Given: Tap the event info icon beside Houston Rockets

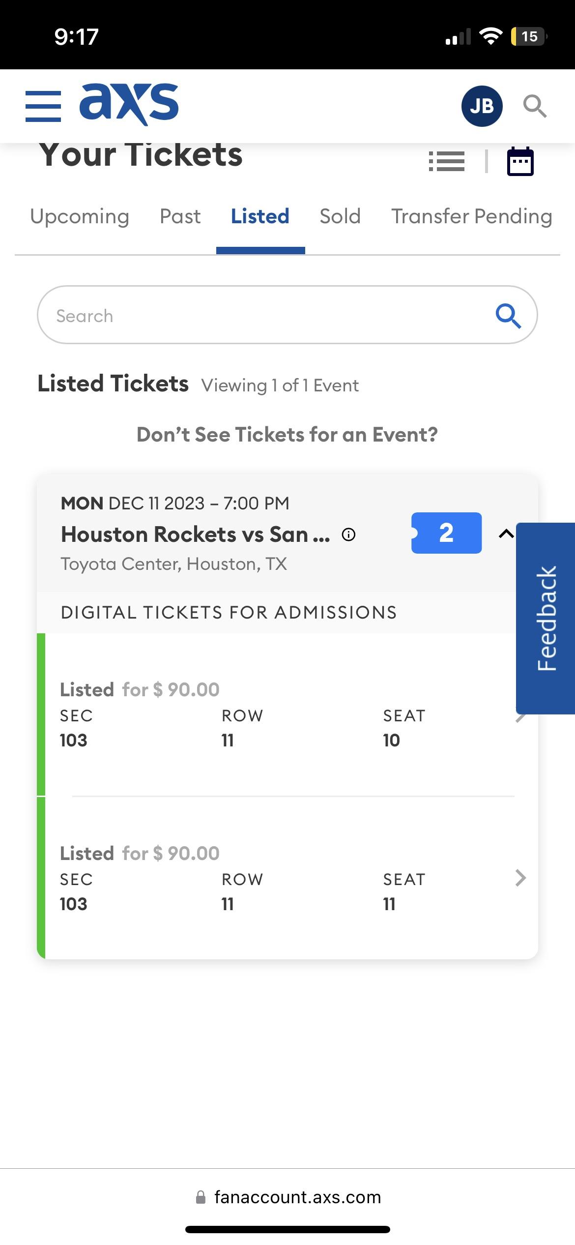Looking at the screenshot, I should 348,534.
